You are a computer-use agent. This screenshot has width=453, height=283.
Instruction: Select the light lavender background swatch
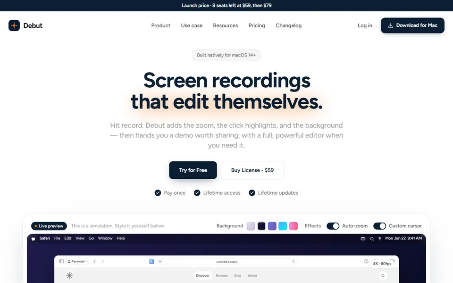pyautogui.click(x=251, y=226)
